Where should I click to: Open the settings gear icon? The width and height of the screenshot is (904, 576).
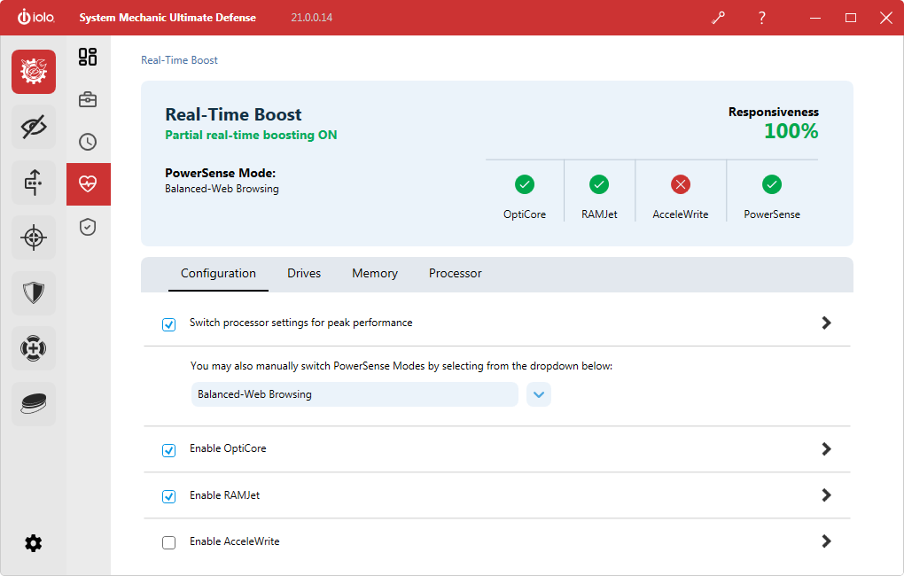tap(34, 543)
